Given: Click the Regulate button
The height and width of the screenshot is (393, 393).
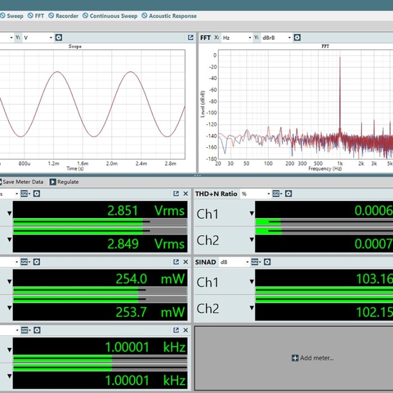Looking at the screenshot, I should pyautogui.click(x=64, y=182).
